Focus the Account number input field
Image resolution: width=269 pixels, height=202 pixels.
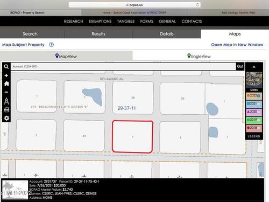(x=123, y=66)
